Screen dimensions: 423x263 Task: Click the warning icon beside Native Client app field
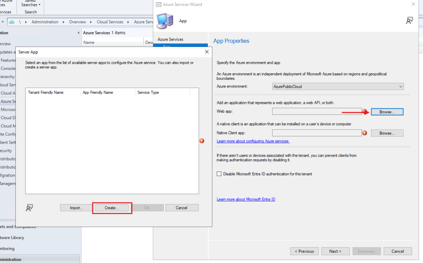[x=365, y=133]
